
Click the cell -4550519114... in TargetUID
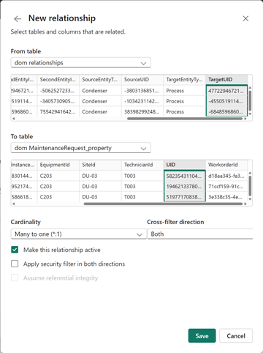pos(226,101)
